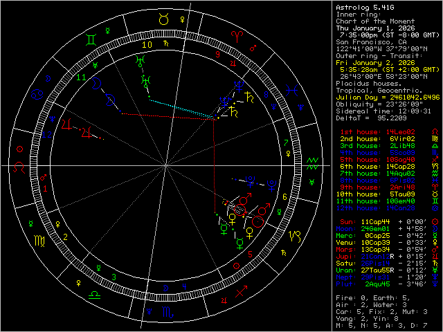Viewport: 443px width, 332px height.
Task: Select the transit date Fri January 2, 2026
Action: (x=365, y=63)
